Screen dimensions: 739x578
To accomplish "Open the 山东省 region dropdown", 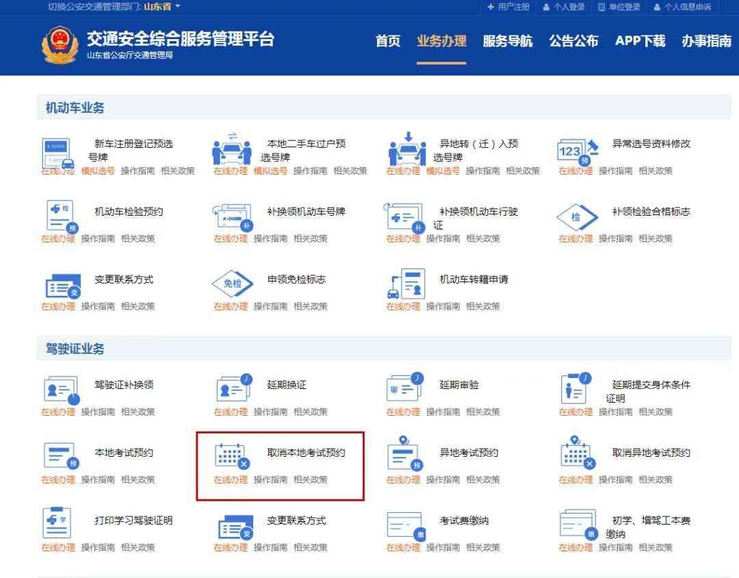I will click(x=161, y=7).
